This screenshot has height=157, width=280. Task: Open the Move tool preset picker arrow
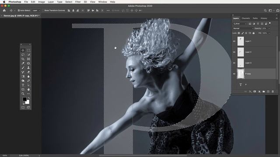[x=14, y=10]
